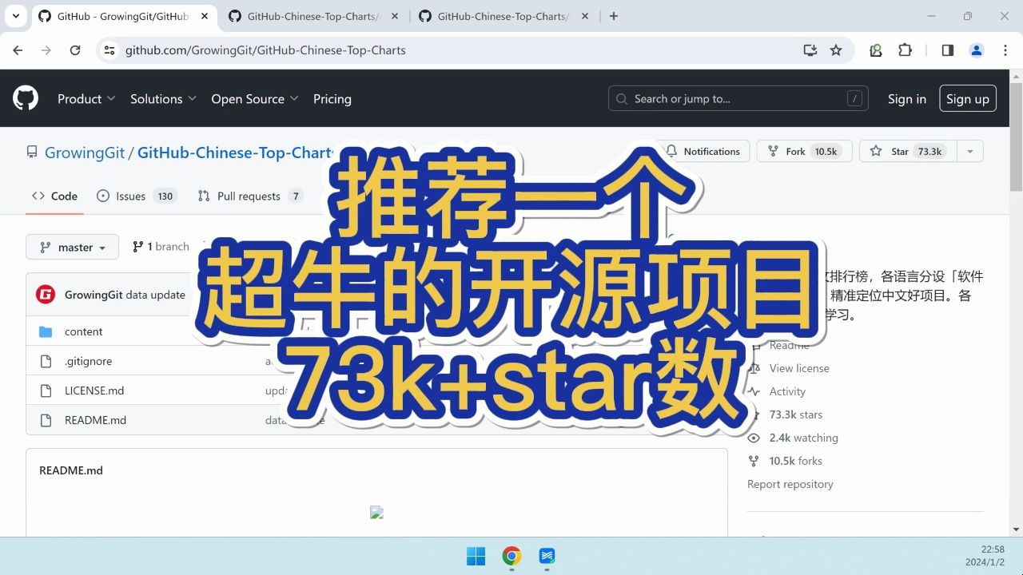Click the browser address bar URL
The width and height of the screenshot is (1023, 575).
point(265,50)
